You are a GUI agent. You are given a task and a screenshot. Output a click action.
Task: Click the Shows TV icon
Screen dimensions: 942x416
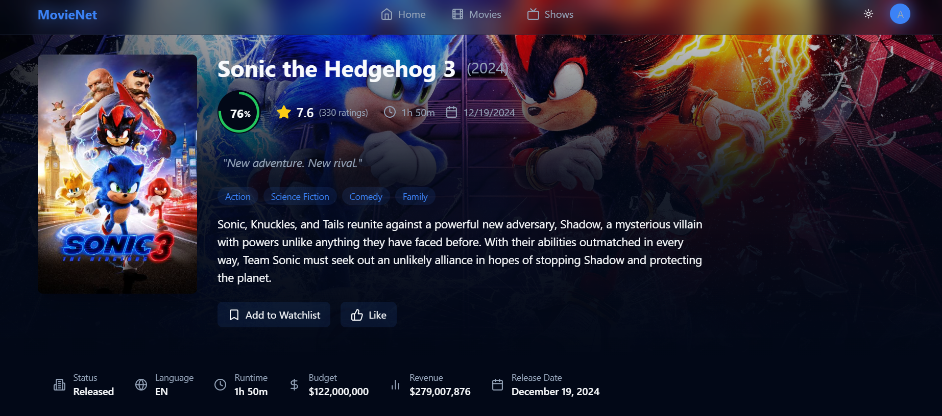[533, 14]
